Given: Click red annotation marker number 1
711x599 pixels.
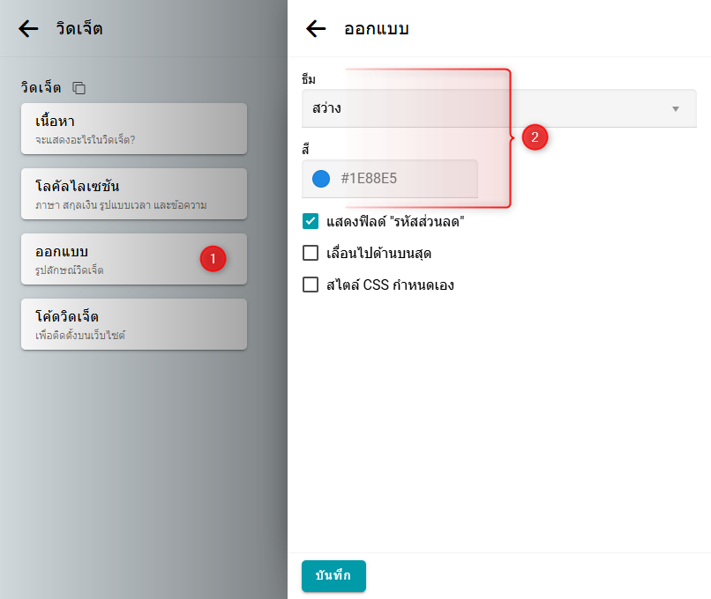Looking at the screenshot, I should 213,258.
